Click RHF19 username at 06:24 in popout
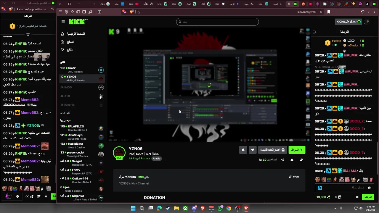This screenshot has height=213, width=379. click(x=21, y=44)
